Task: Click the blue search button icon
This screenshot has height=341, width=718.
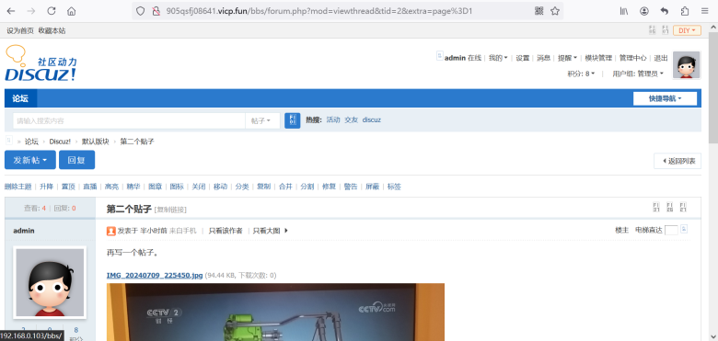Action: [x=292, y=120]
